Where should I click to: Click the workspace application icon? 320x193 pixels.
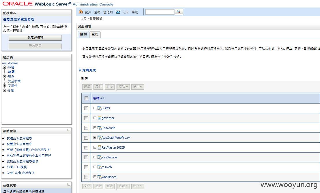point(99,177)
